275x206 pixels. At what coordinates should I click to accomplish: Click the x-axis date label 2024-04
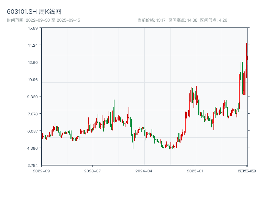point(144,171)
